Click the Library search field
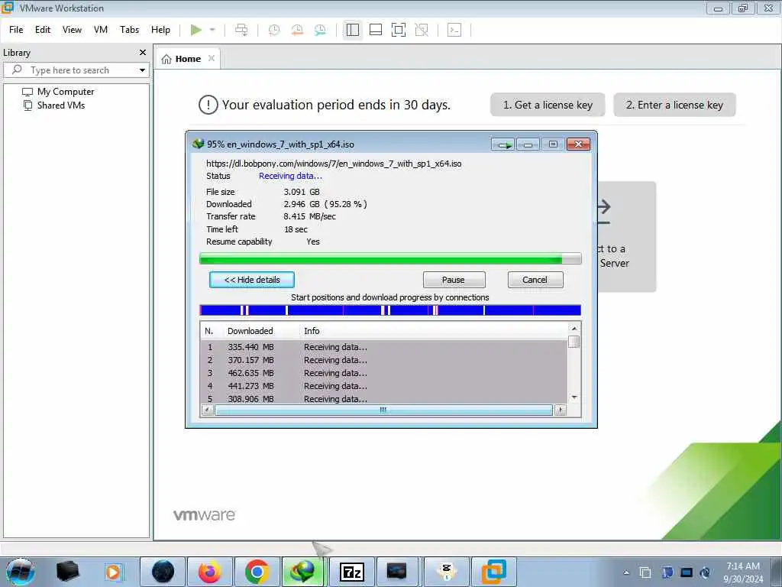Viewport: 782px width, 587px height. [x=76, y=70]
